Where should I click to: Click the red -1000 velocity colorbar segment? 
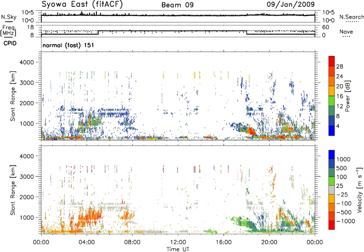pos(332,225)
